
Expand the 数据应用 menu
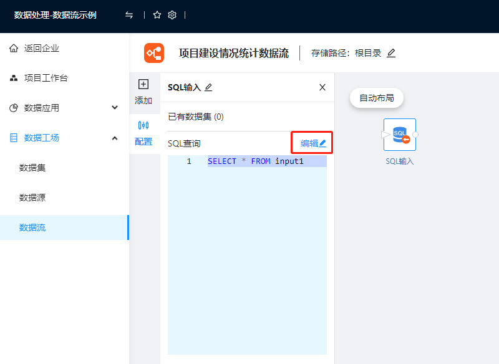115,108
